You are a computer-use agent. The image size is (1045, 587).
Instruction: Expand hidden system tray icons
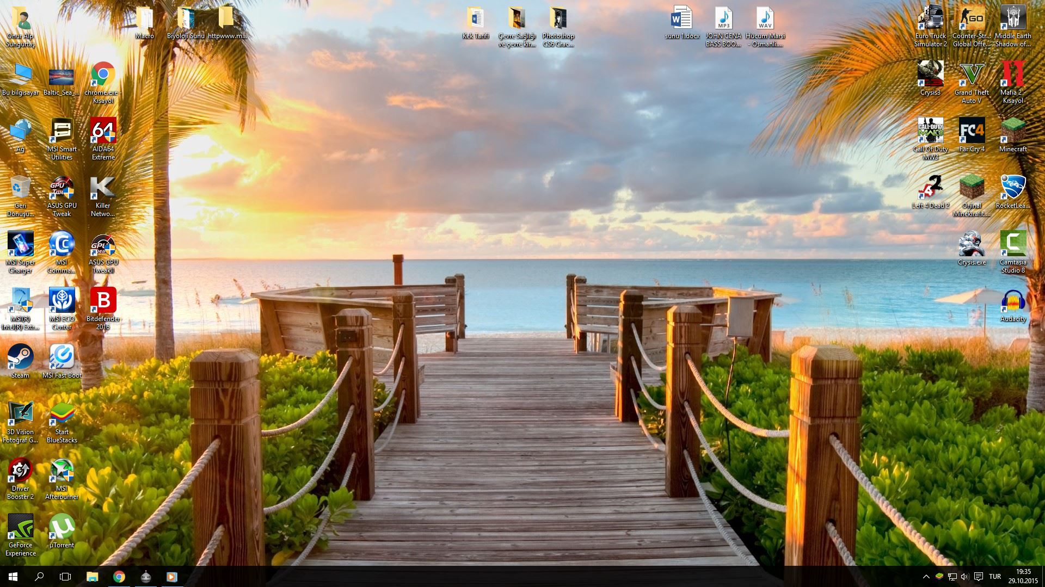pos(926,577)
